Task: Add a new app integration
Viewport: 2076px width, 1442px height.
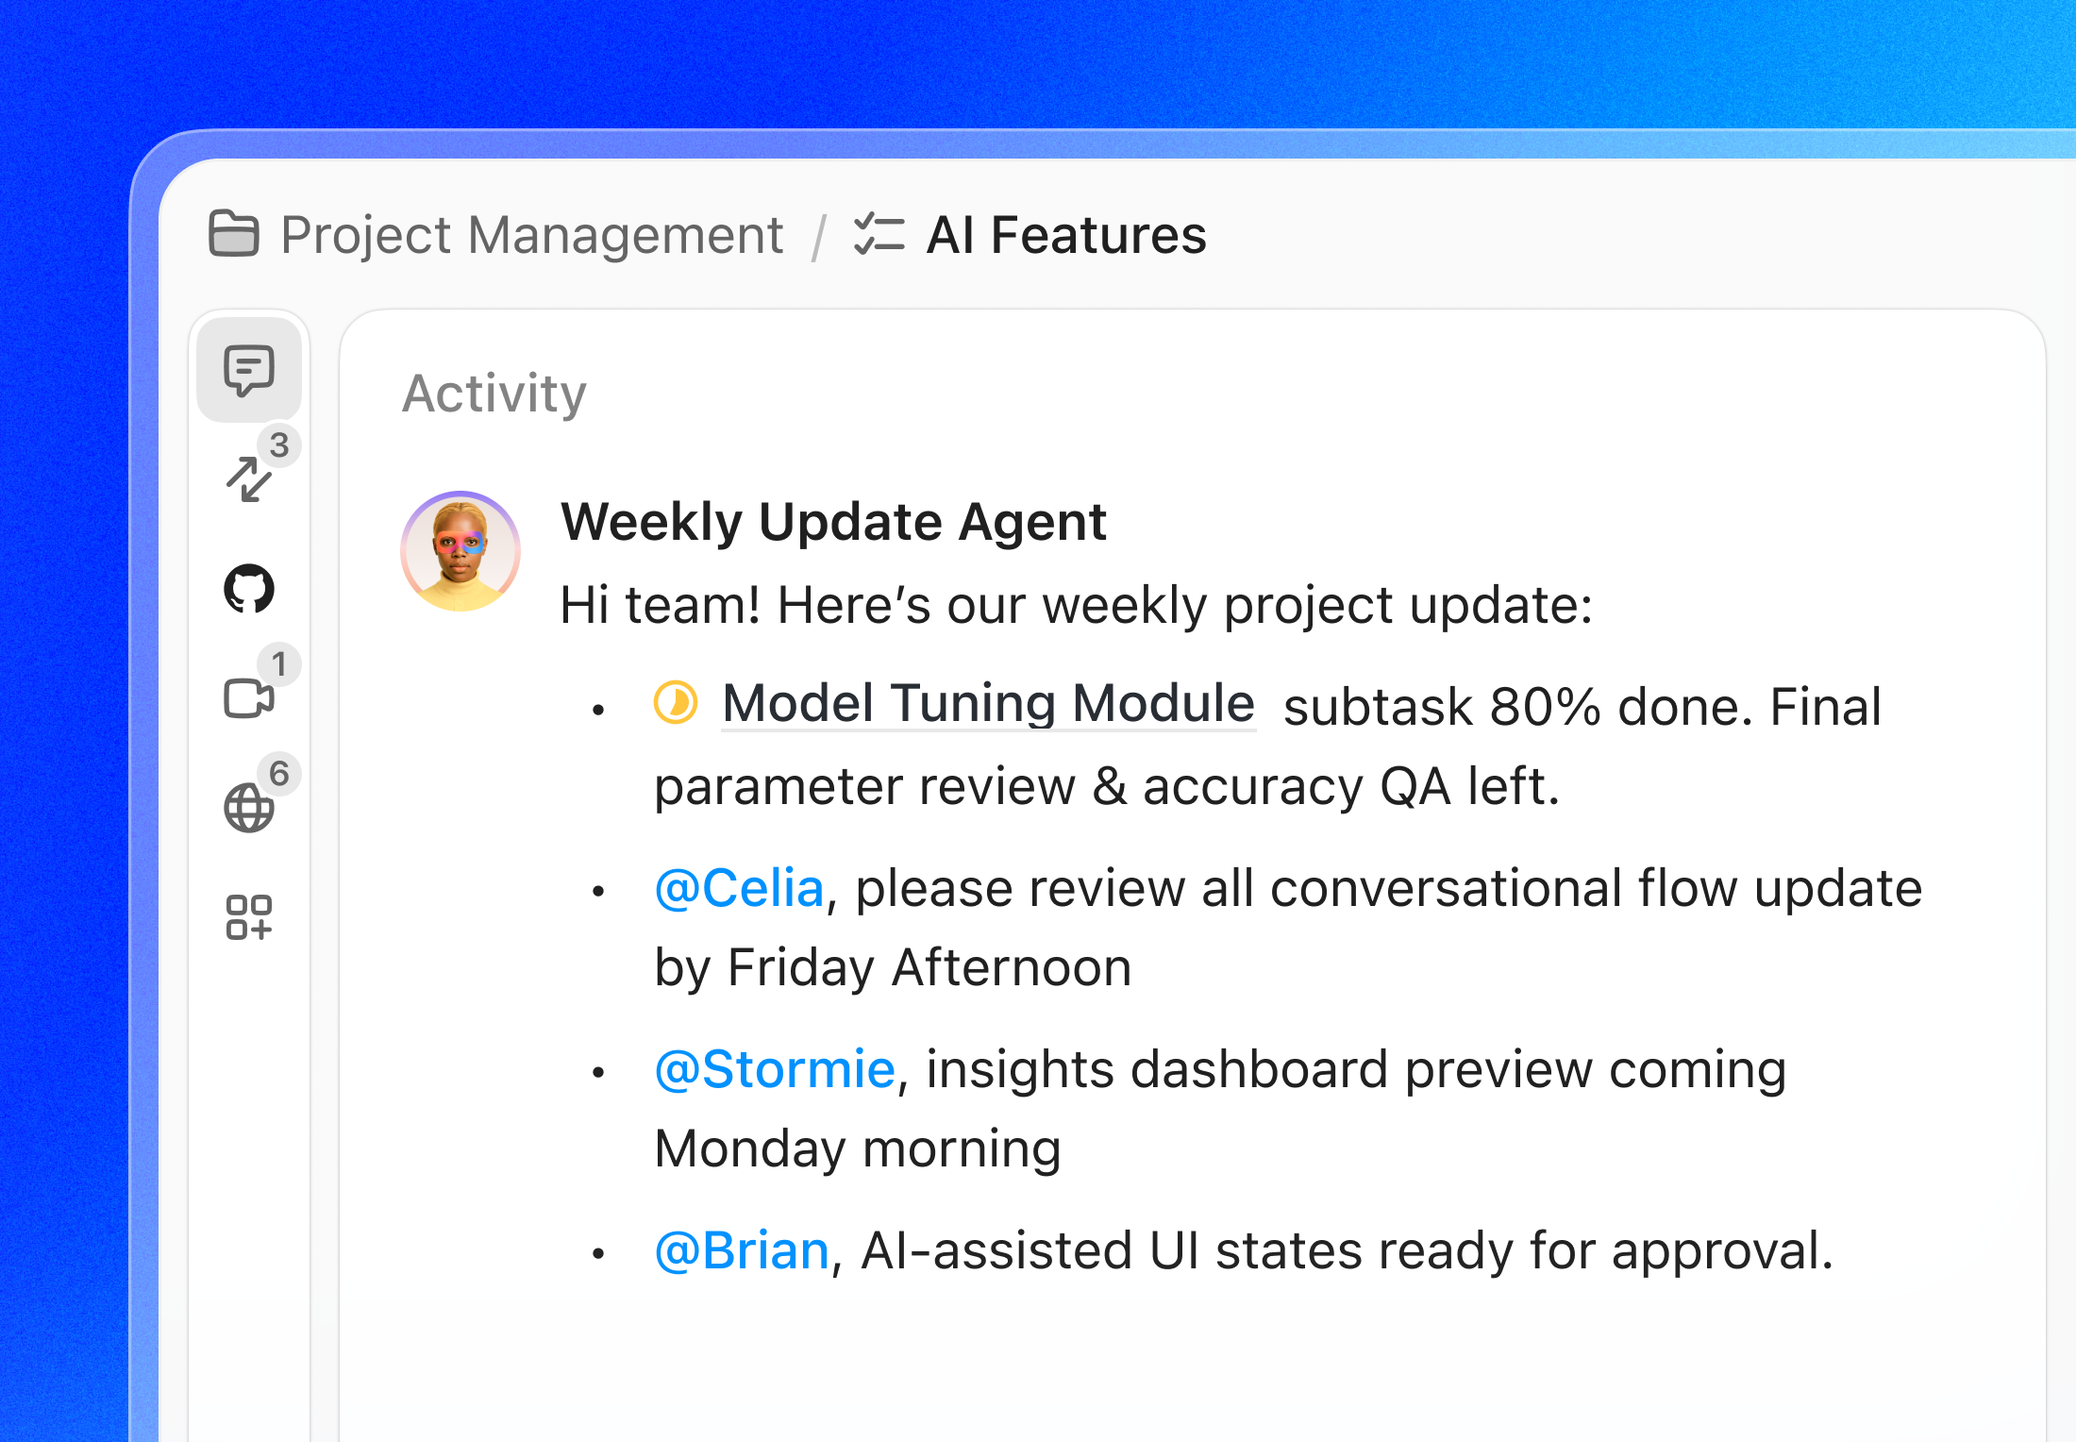Action: click(248, 915)
